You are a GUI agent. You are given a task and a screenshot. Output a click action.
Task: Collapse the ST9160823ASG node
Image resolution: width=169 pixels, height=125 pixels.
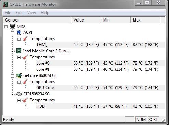click(x=12, y=94)
